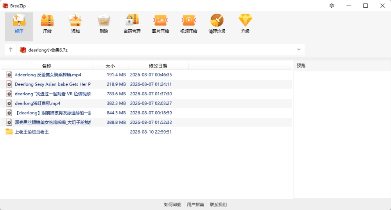
Task: Click the 压缩 compress toolbar icon
Action: [x=47, y=20]
